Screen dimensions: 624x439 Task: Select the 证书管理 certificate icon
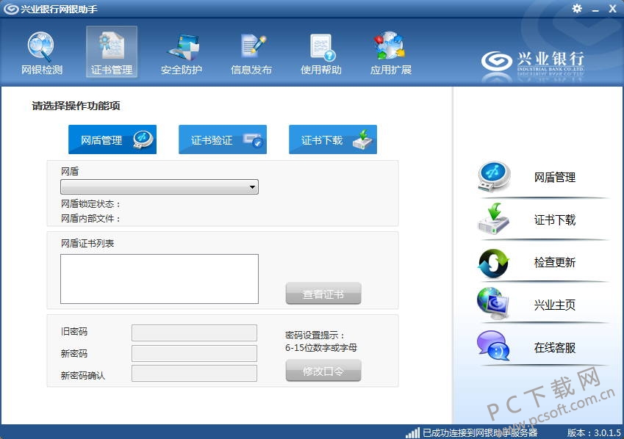pos(112,46)
